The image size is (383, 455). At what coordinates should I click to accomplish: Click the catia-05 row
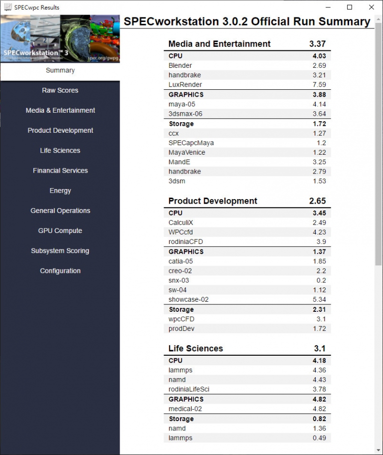pos(247,261)
